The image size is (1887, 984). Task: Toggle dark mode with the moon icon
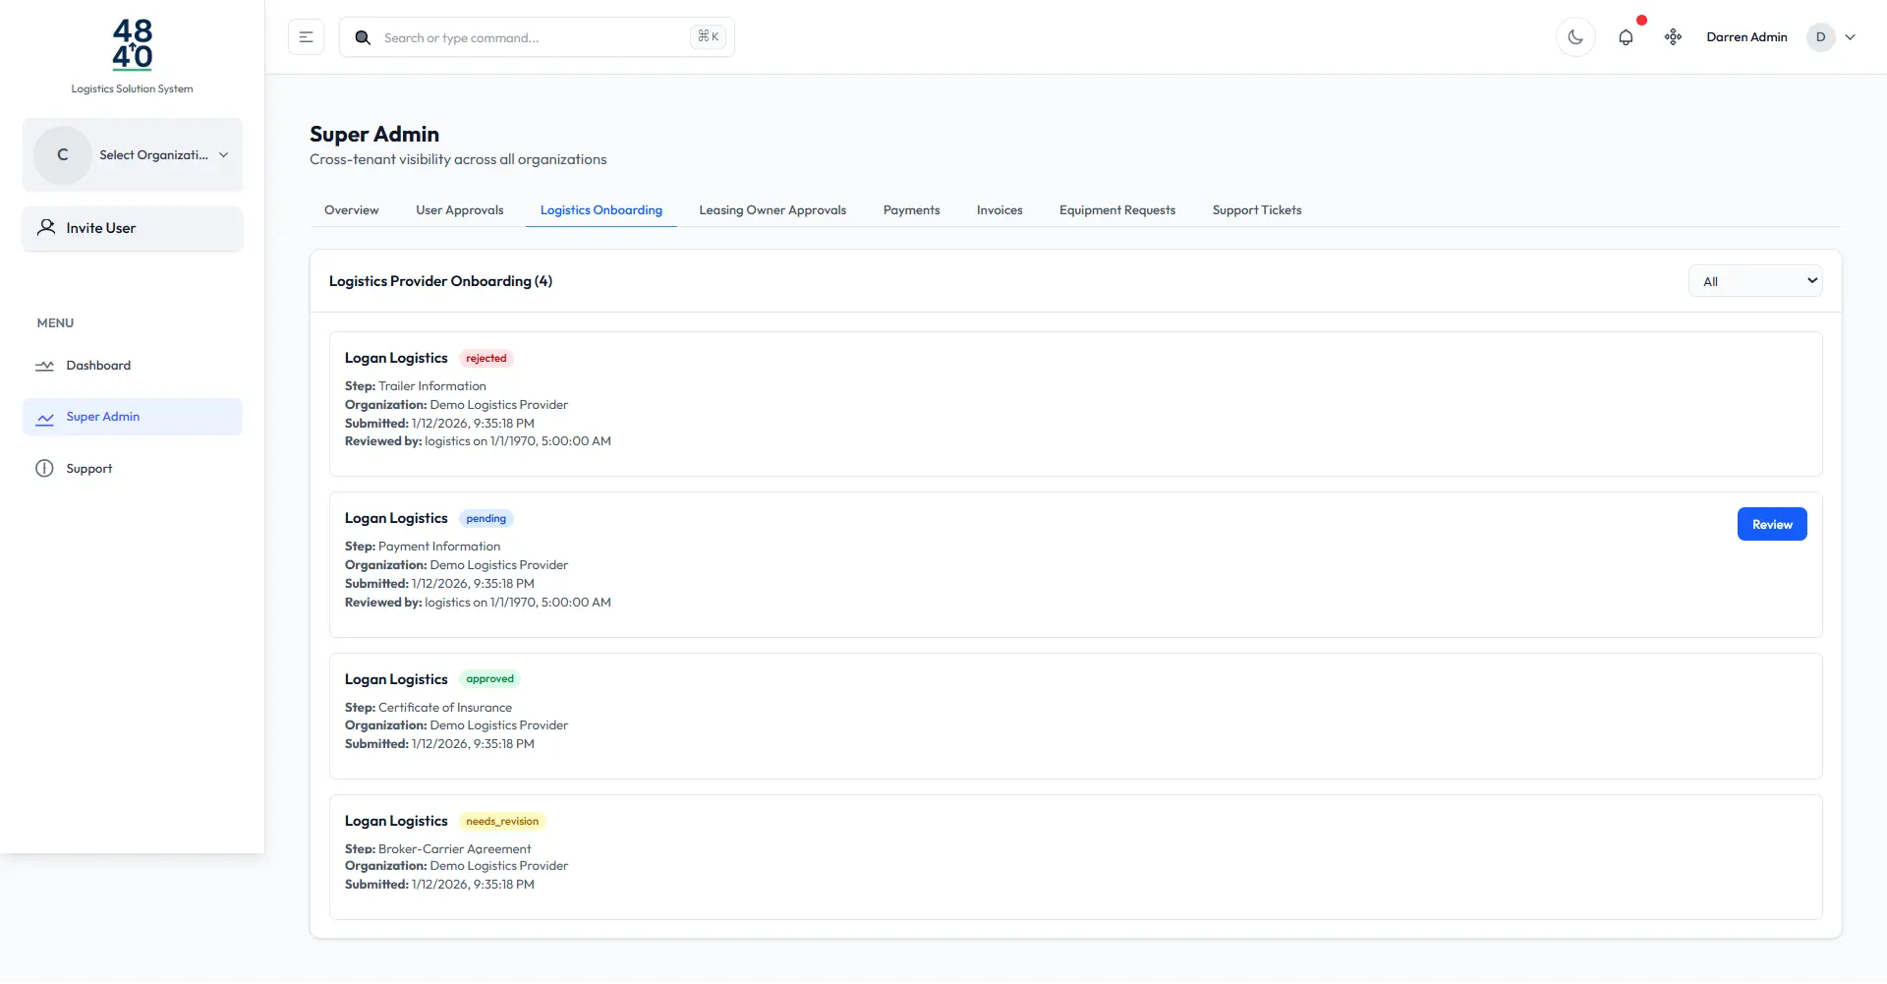coord(1575,37)
